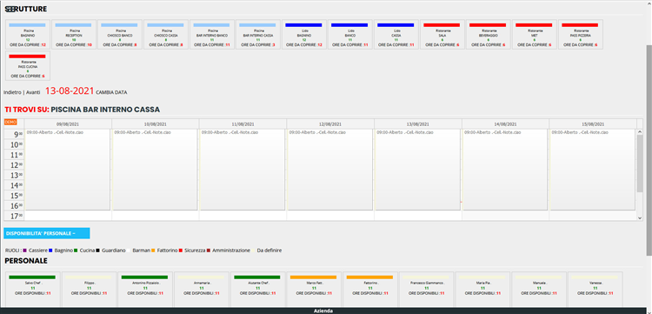Choose the Ristorante Sala structure card
652x314 pixels.
pyautogui.click(x=442, y=35)
